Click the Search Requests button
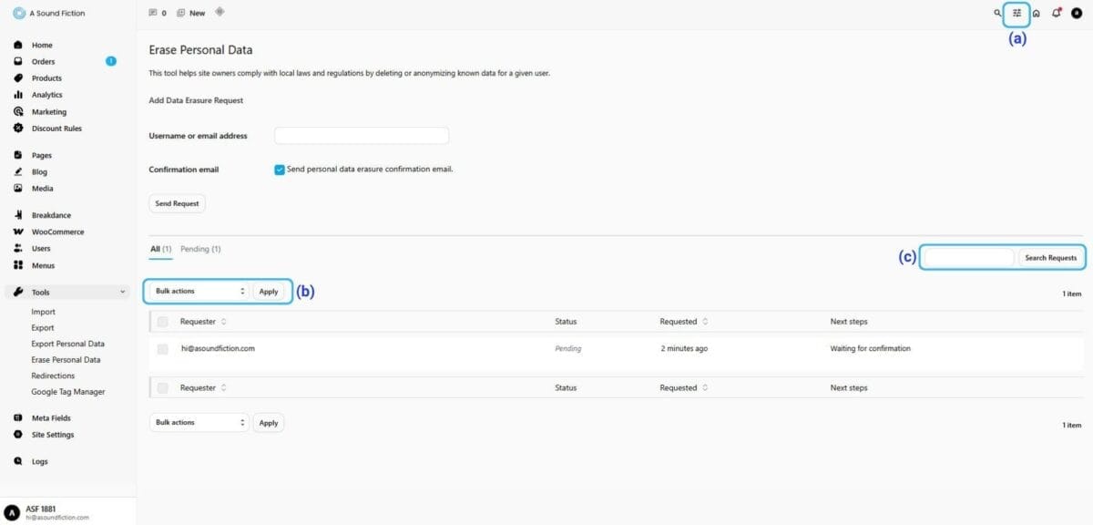Screen dimensions: 1093x525 (1050, 258)
